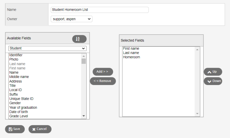Choose Date of birth from Available Fields

point(18,112)
